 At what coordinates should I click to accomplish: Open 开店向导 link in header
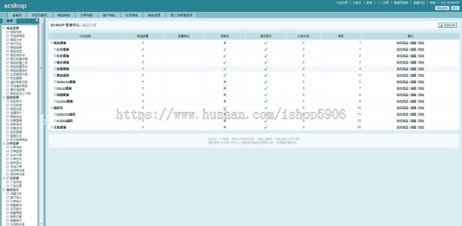point(342,3)
